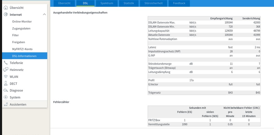Click the 1090 error seconds value
The height and width of the screenshot is (135, 274).
click(185, 124)
